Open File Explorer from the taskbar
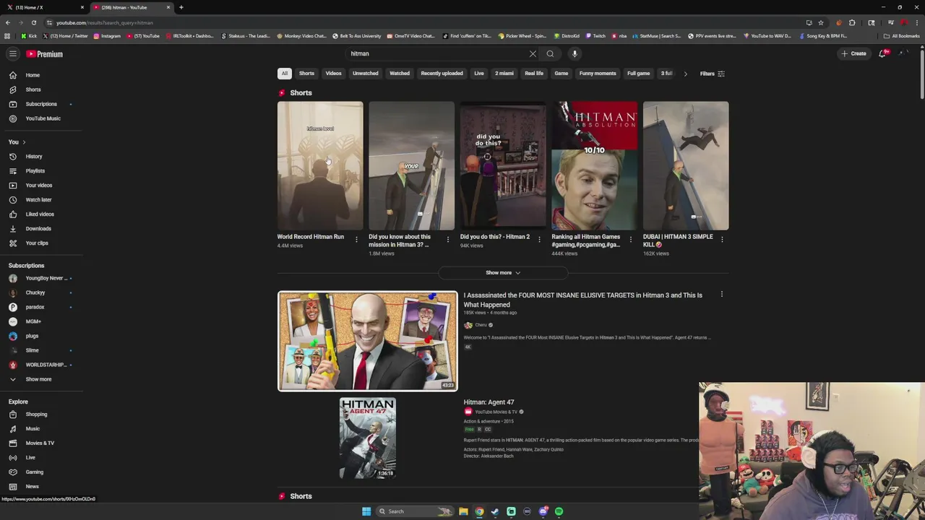Screen dimensions: 925x520 click(x=463, y=511)
